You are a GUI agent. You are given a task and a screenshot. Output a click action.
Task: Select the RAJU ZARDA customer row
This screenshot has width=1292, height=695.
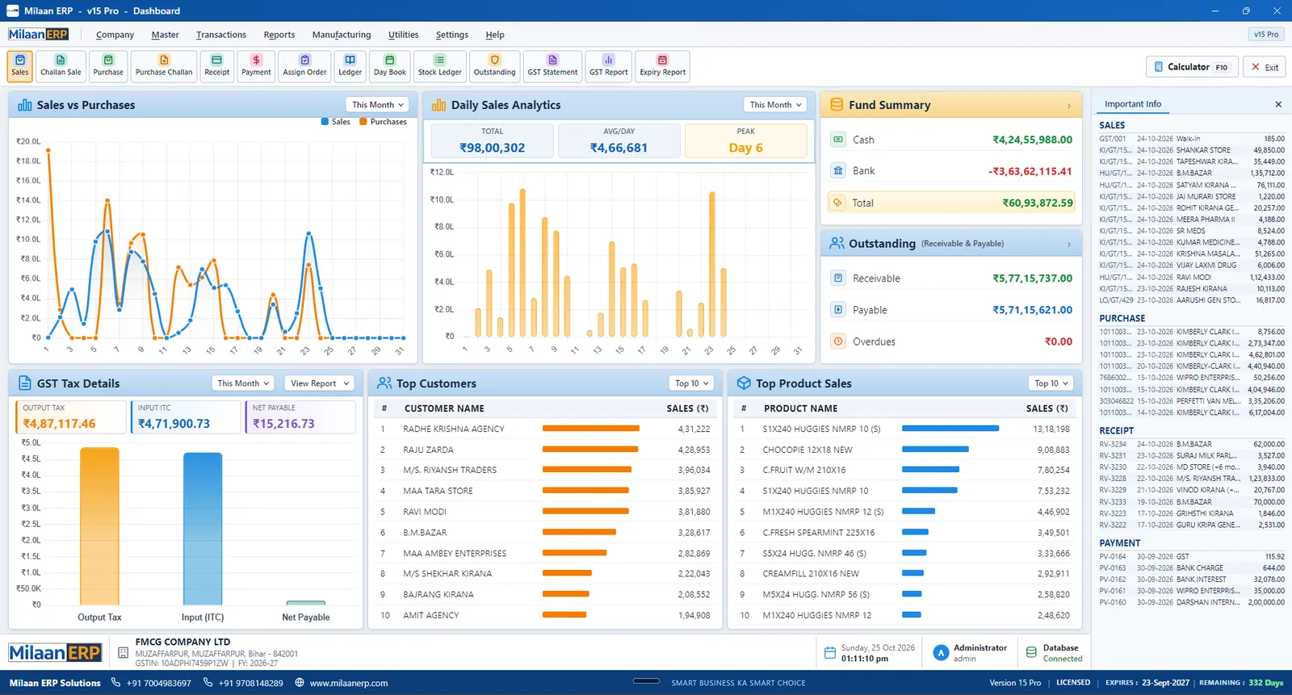(x=546, y=450)
